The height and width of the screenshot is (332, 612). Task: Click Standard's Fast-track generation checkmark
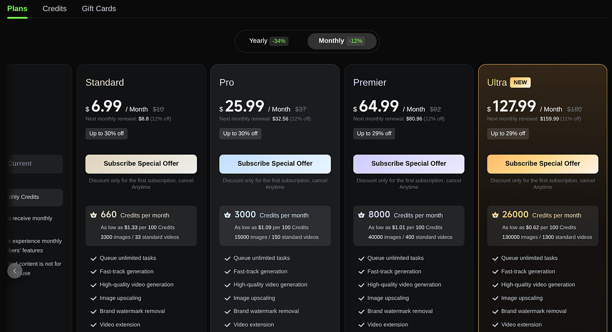click(x=93, y=271)
